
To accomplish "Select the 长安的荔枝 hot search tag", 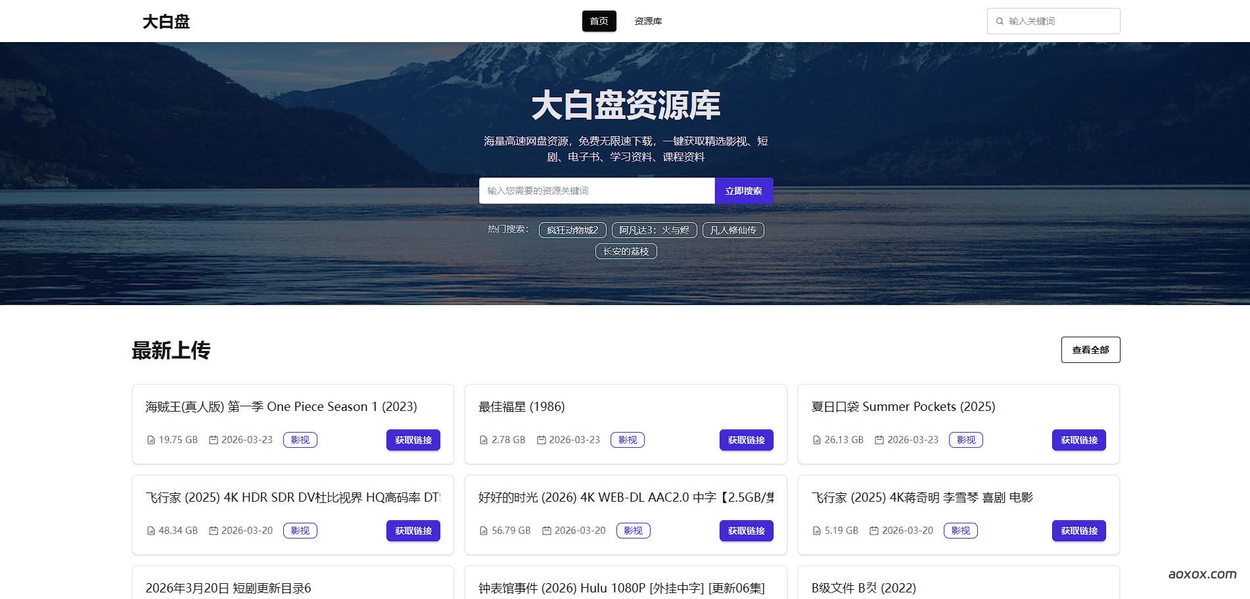I will coord(625,251).
